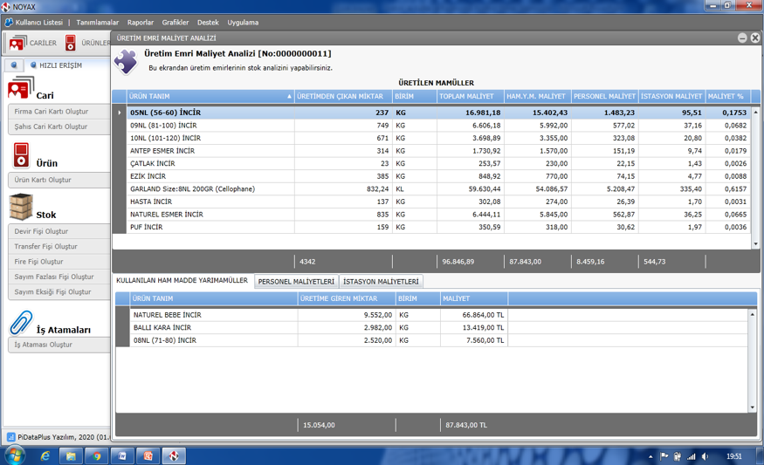
Task: Sort by the Ürün Tanım column header
Action: (x=210, y=96)
